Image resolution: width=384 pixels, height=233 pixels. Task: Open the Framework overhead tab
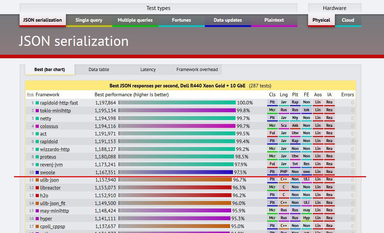coord(197,70)
